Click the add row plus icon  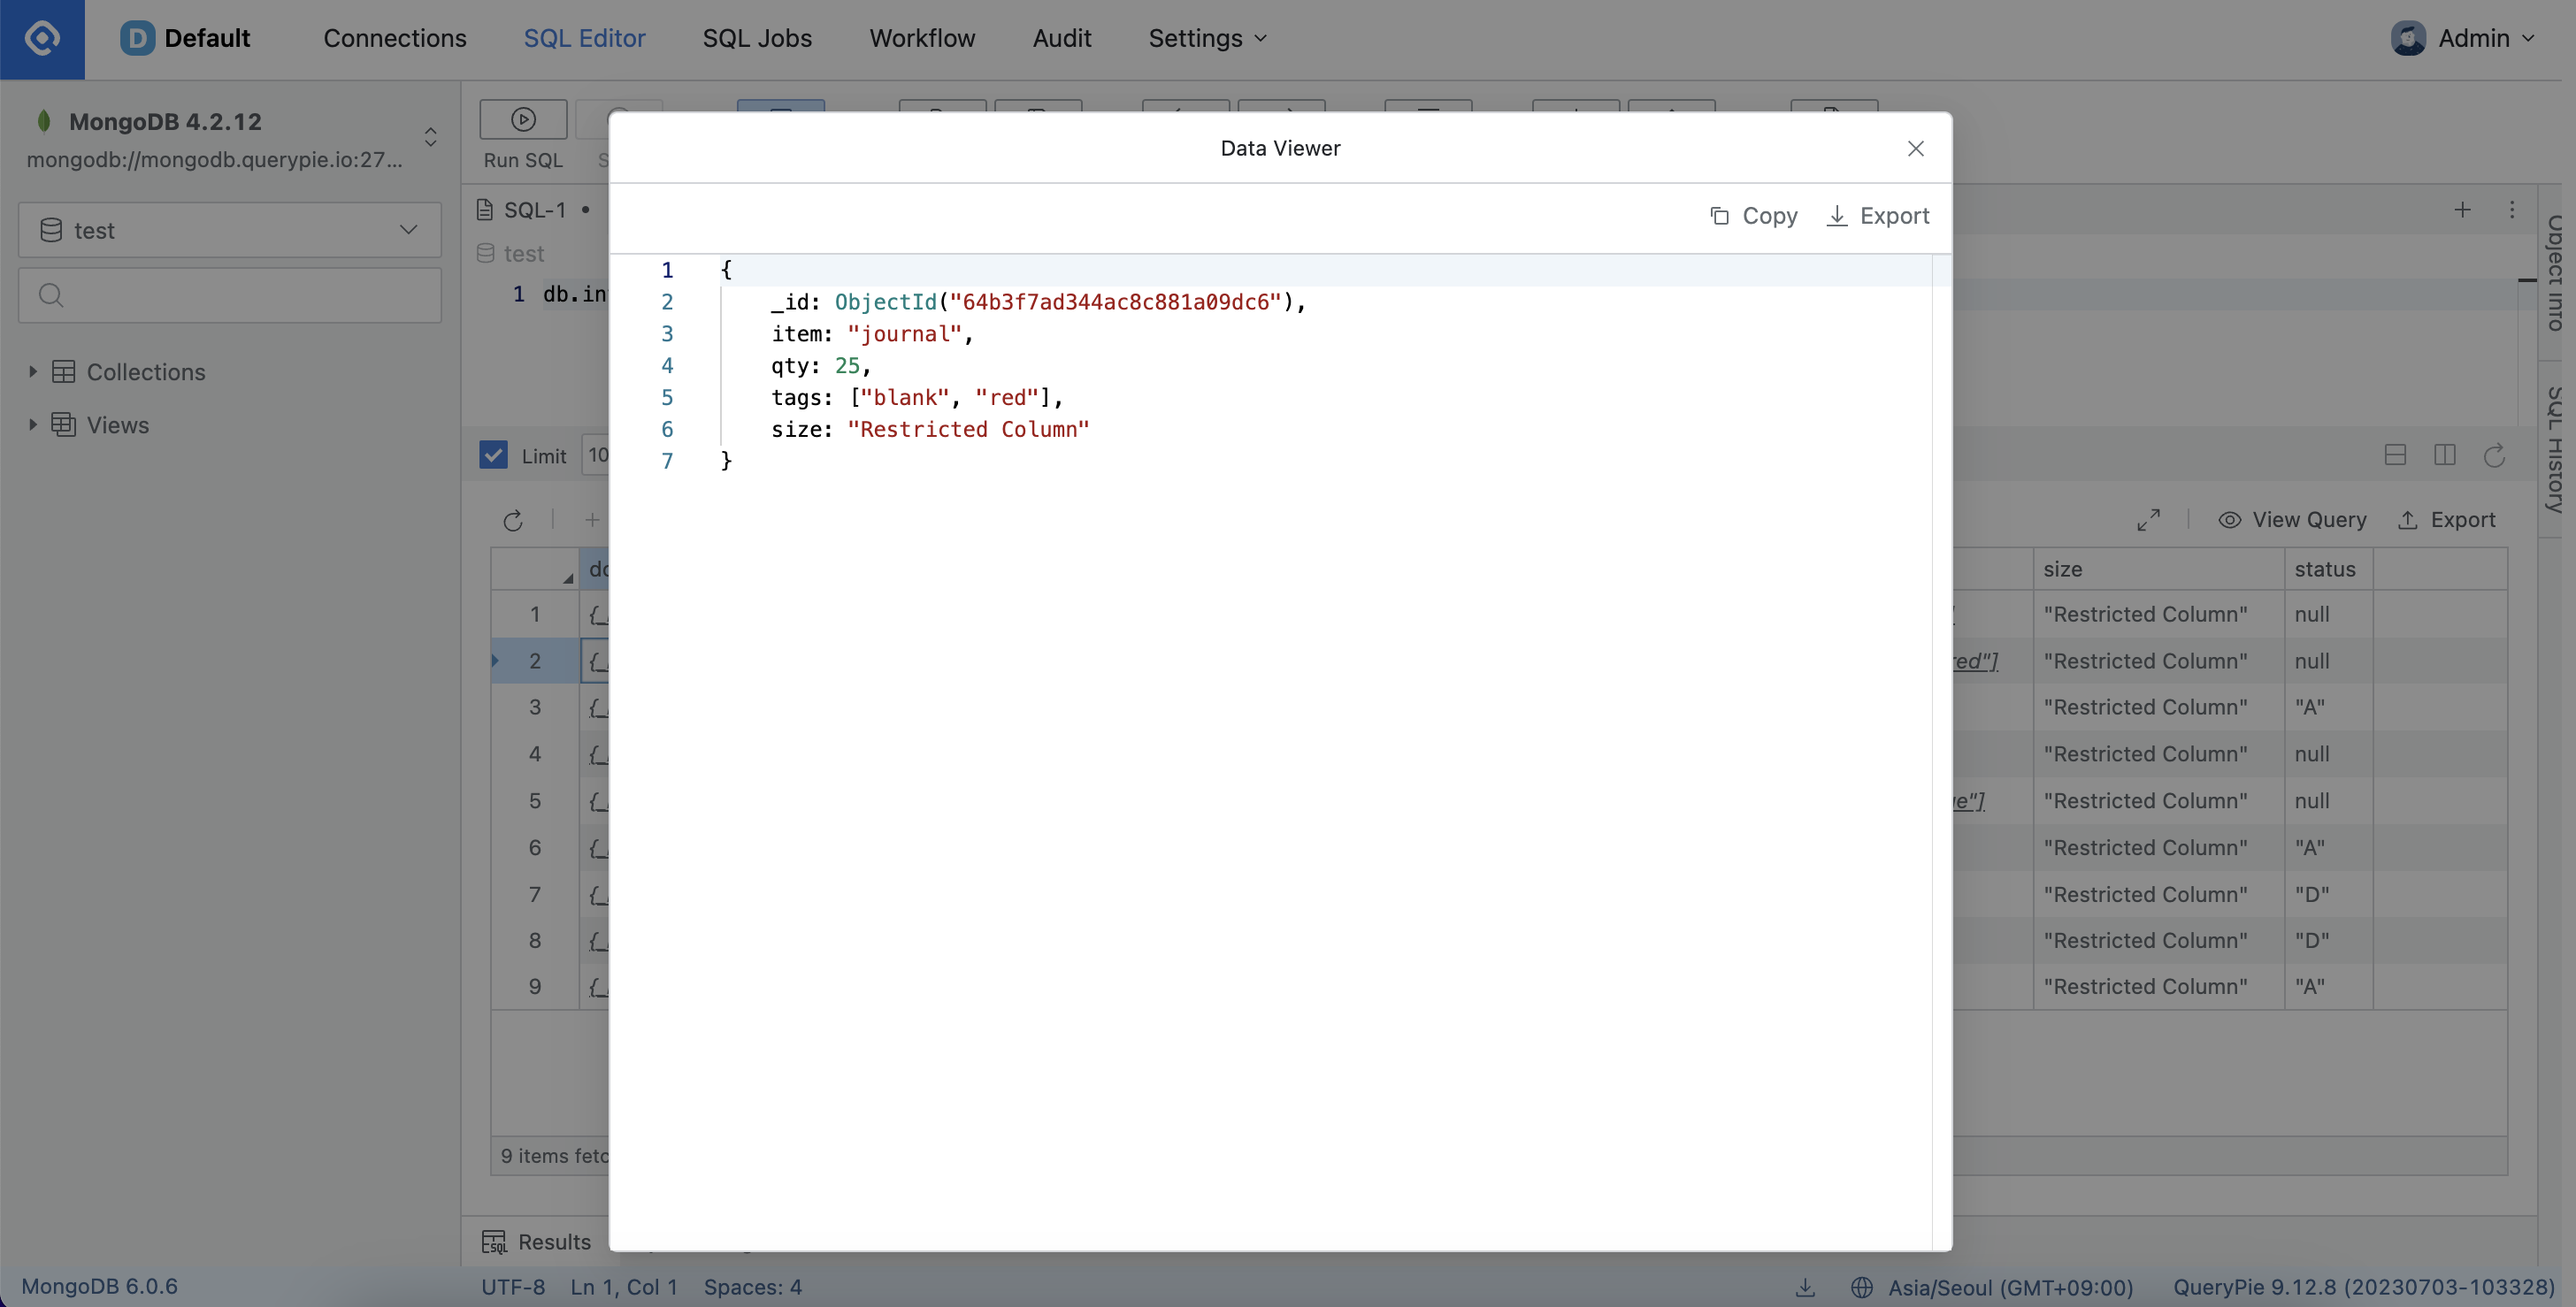(592, 520)
